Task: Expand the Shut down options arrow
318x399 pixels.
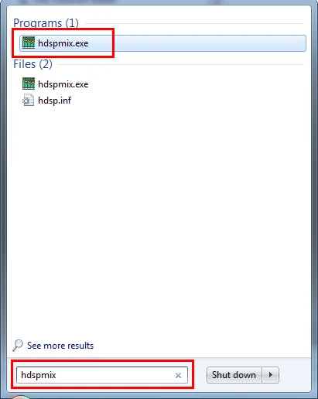Action: pos(271,375)
